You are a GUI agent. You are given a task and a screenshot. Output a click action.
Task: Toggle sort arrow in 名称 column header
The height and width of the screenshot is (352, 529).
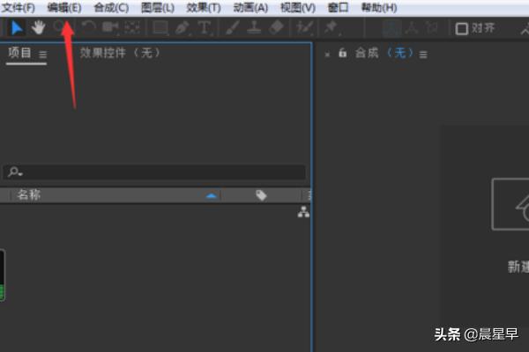click(211, 195)
